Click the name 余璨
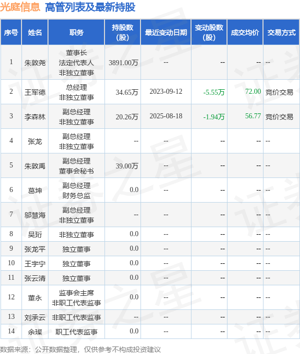The height and width of the screenshot is (354, 300). [35, 332]
